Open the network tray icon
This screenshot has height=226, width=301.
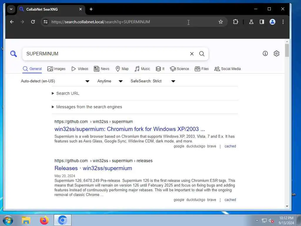pyautogui.click(x=264, y=221)
